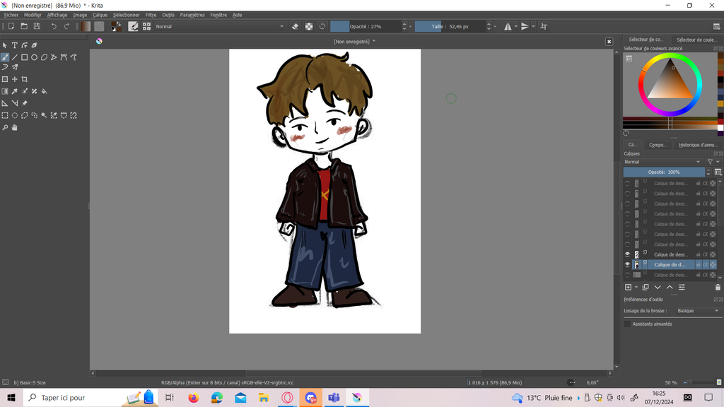Pick the Fill bucket tool

click(x=44, y=91)
